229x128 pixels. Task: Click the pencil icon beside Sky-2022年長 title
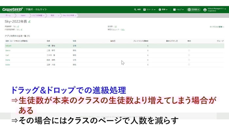click(x=29, y=21)
